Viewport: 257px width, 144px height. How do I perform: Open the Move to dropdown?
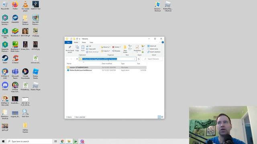pyautogui.click(x=106, y=47)
